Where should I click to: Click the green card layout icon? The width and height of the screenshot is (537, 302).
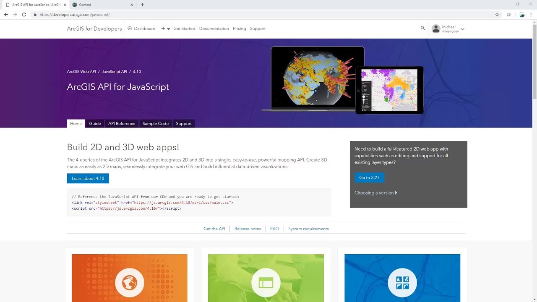pyautogui.click(x=266, y=283)
